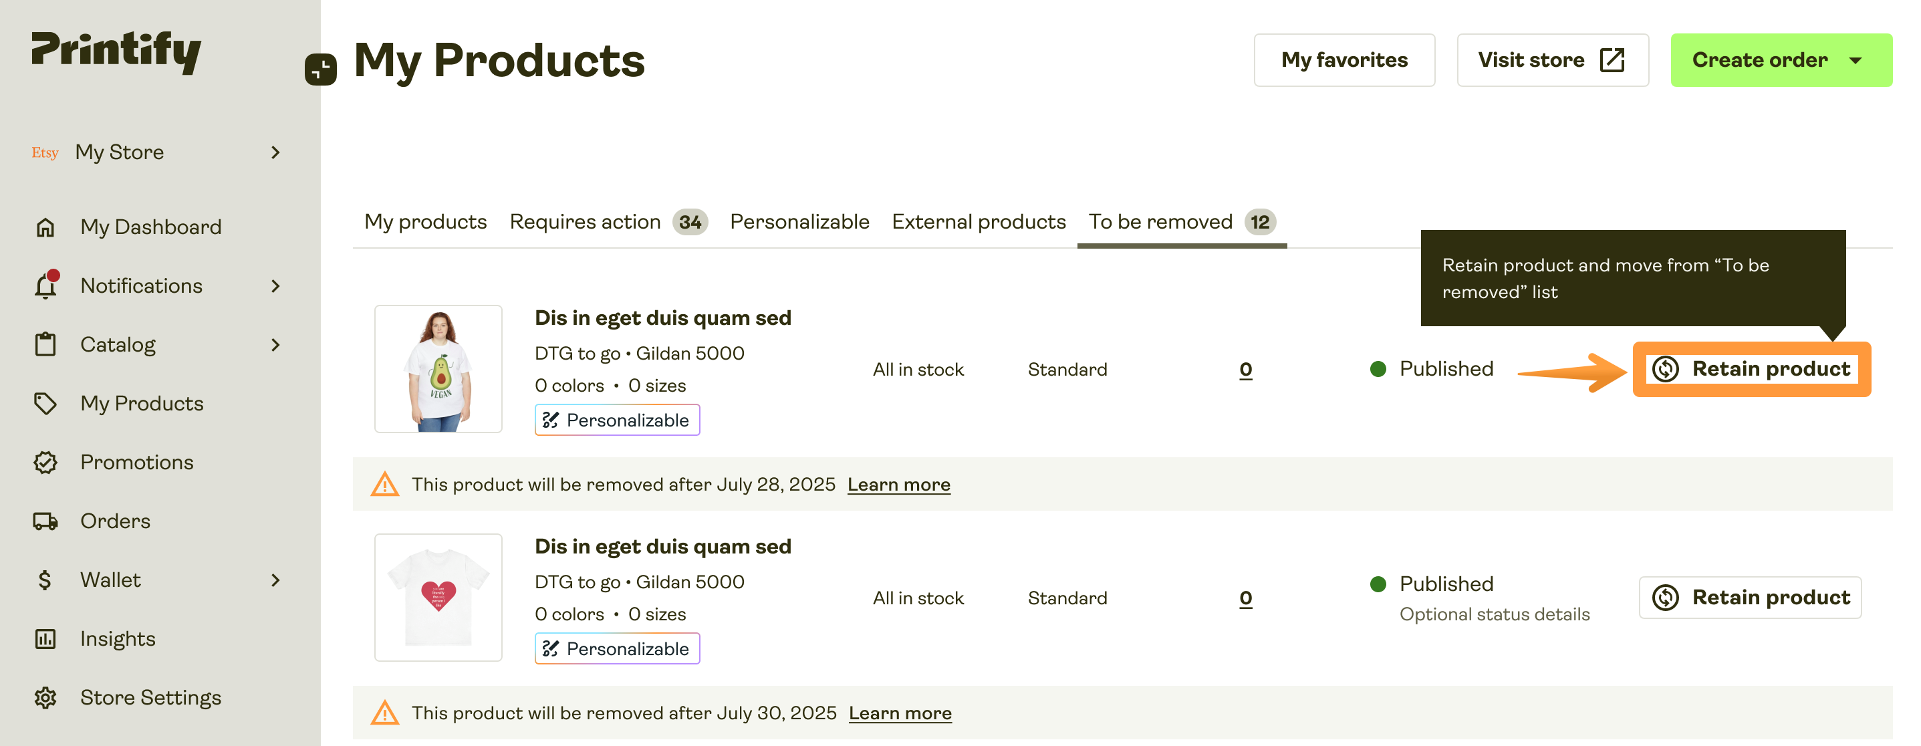Click the Printify logo
The image size is (1921, 746).
pos(116,52)
